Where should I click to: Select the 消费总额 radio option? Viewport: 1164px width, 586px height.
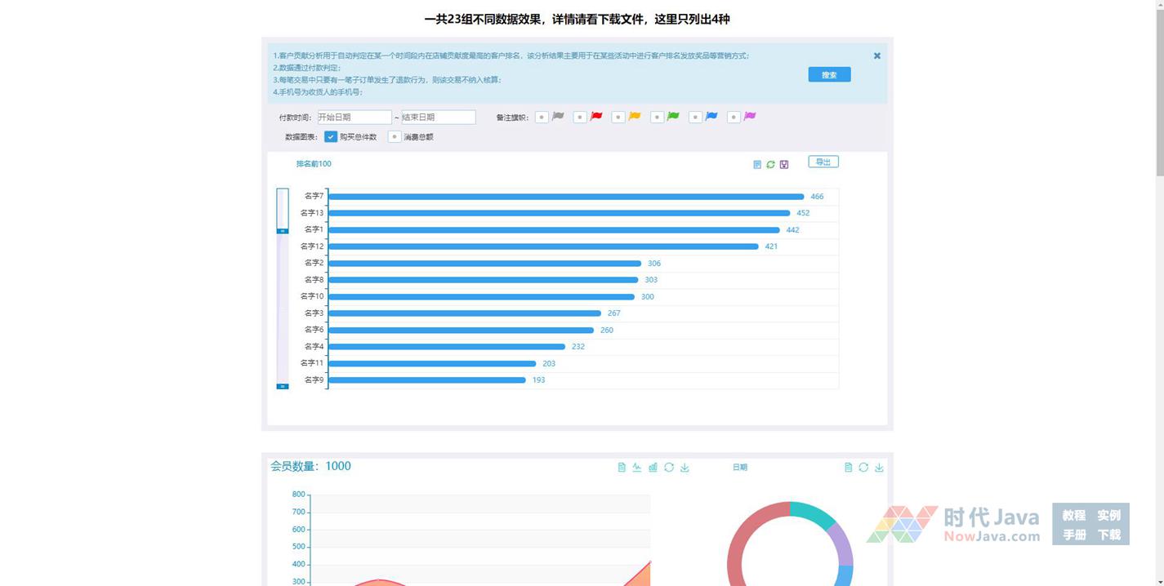pyautogui.click(x=395, y=137)
